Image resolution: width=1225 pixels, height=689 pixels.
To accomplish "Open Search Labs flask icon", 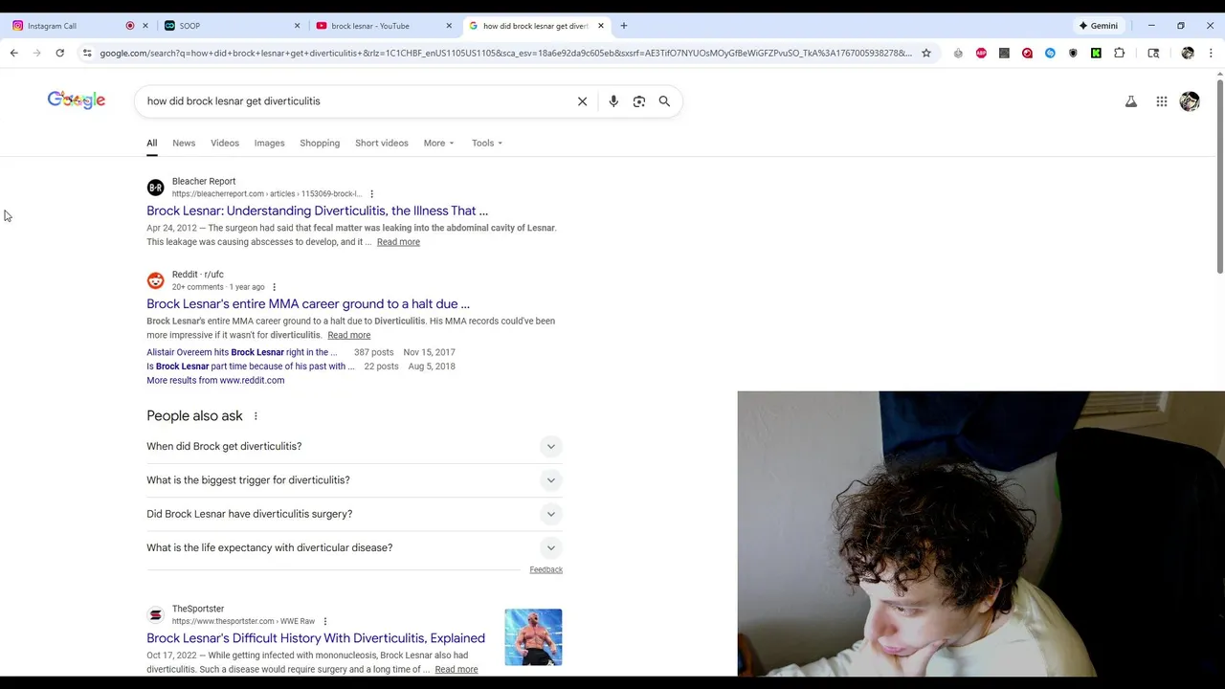I will 1131,101.
